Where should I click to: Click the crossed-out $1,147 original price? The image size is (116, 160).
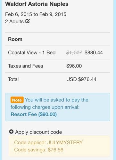point(74,52)
